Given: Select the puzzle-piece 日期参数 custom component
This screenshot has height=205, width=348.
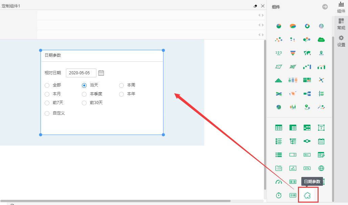Looking at the screenshot, I should (307, 195).
